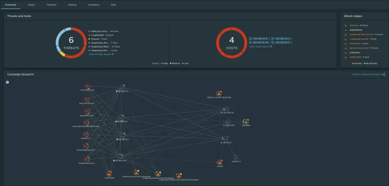This screenshot has height=186, width=389.
Task: Click the Malicious arch... threat legend entry
Action: (104, 31)
